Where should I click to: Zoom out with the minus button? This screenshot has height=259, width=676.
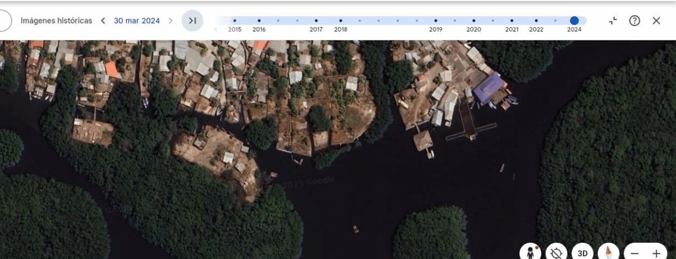635,253
